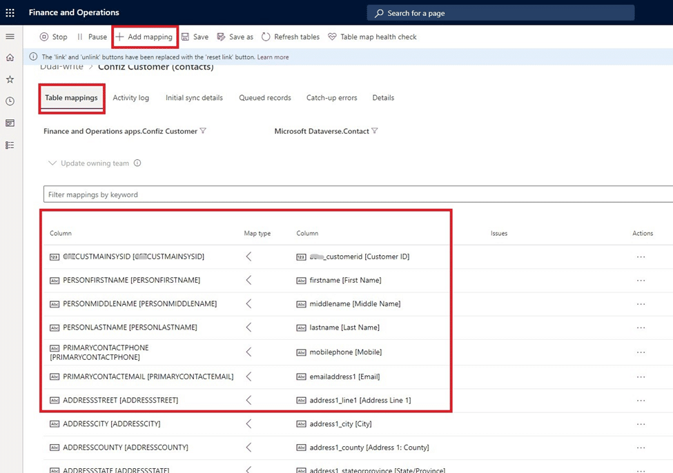Select PERSONMIDDLENAME source column
The image size is (673, 473).
tap(140, 303)
